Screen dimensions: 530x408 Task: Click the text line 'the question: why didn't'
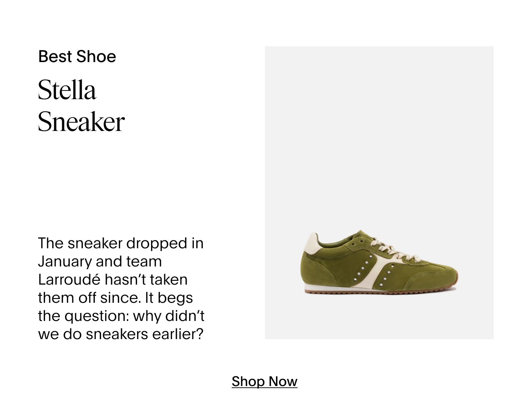click(x=121, y=316)
